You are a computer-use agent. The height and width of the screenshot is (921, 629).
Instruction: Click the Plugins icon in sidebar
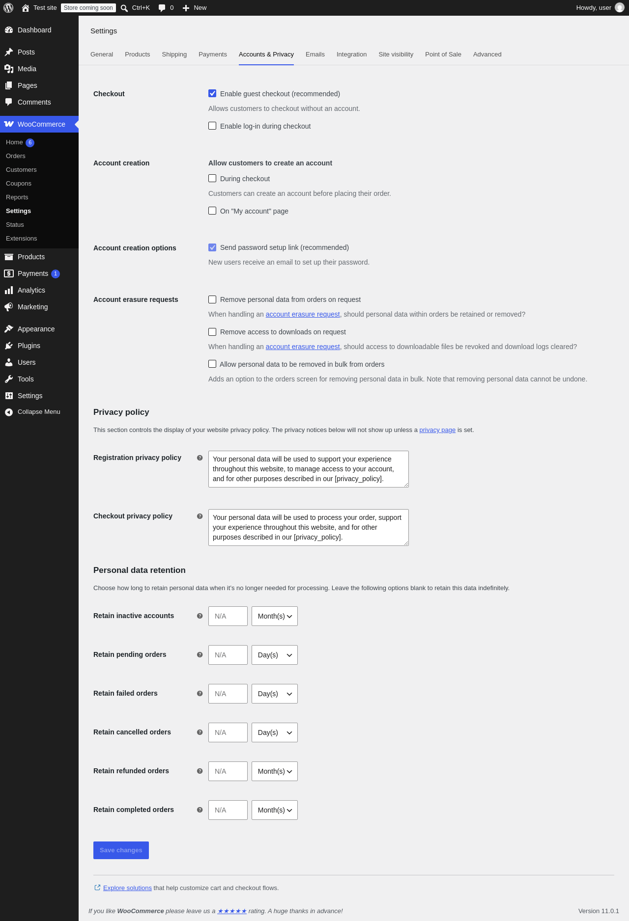click(9, 346)
